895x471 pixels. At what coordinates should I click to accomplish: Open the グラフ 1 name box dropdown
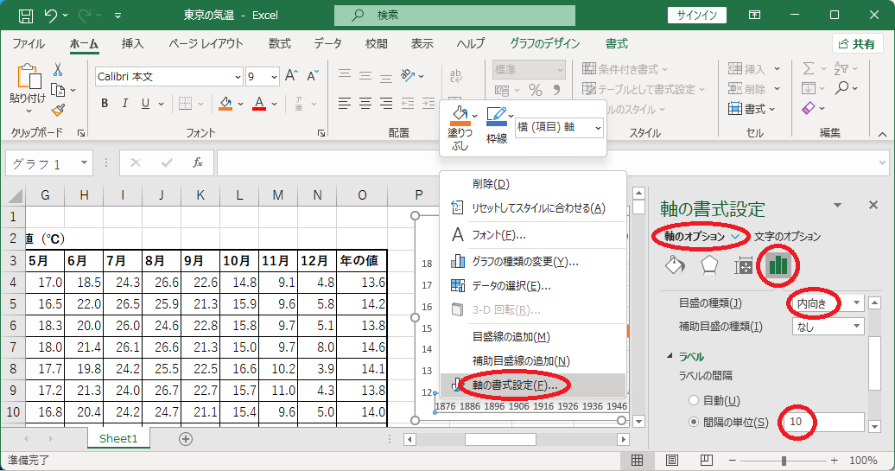[x=84, y=163]
